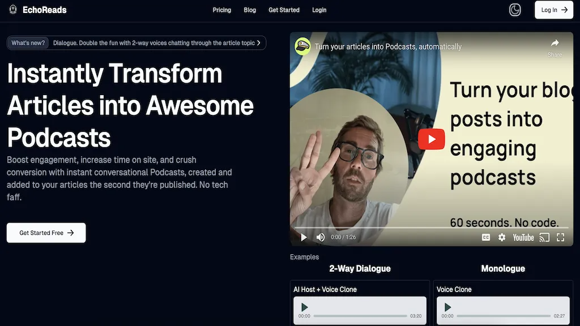Click the Get Started Free button

point(46,233)
